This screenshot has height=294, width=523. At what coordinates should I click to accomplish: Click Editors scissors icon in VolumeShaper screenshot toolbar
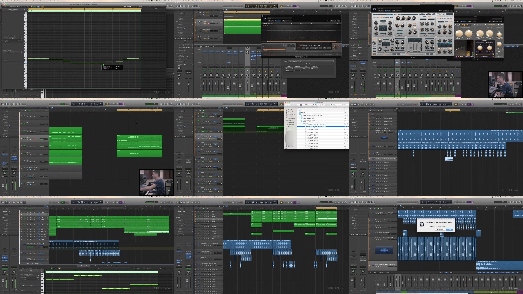pos(199,6)
